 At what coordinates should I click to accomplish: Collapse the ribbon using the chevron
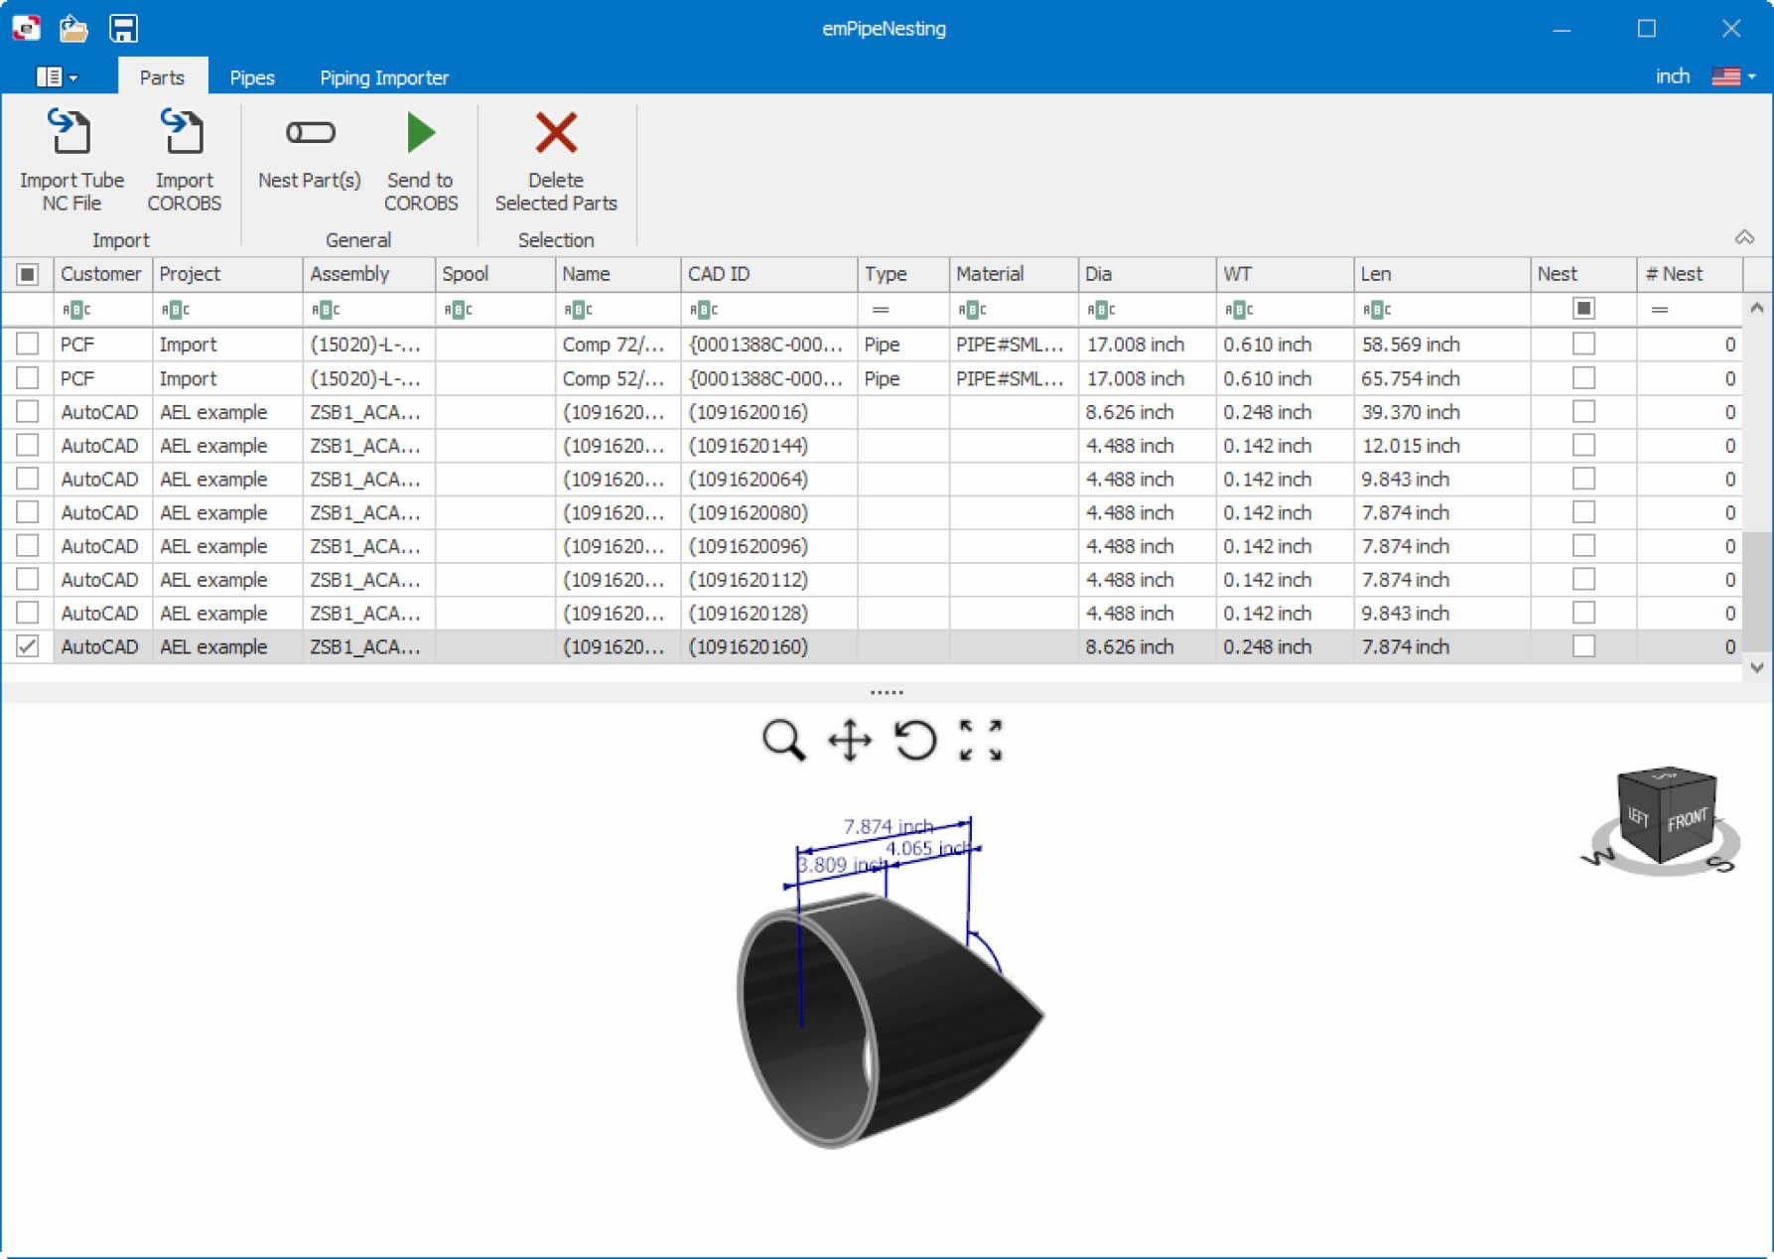click(x=1744, y=237)
